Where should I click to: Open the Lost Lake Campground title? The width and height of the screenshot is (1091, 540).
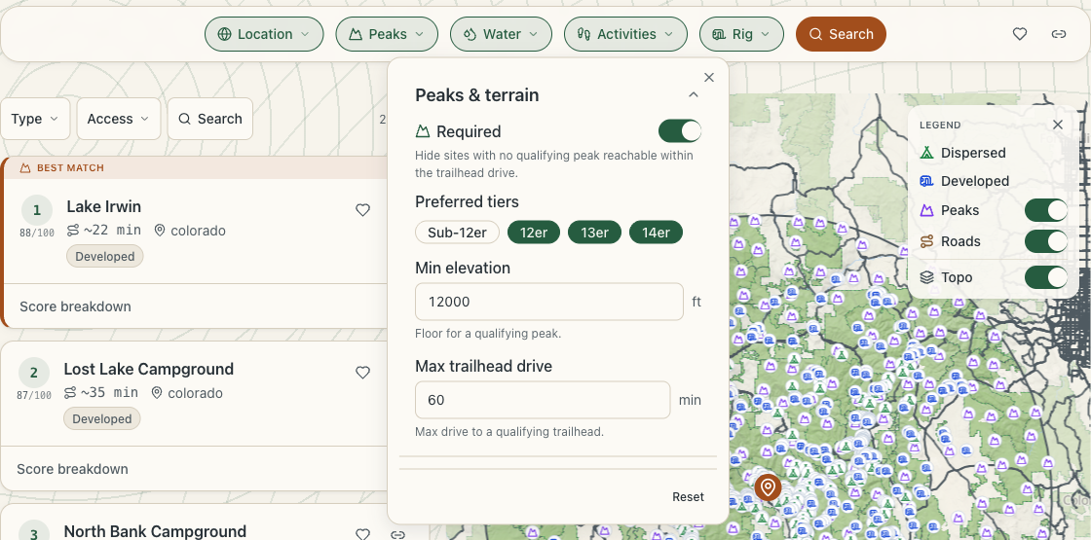coord(149,369)
